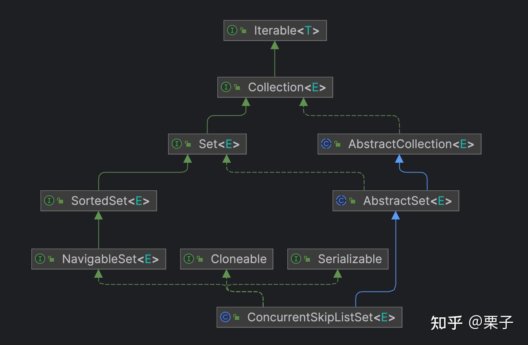Screen dimensions: 528x345
Task: Click the class badge on AbstractSet<E>
Action: tap(341, 201)
